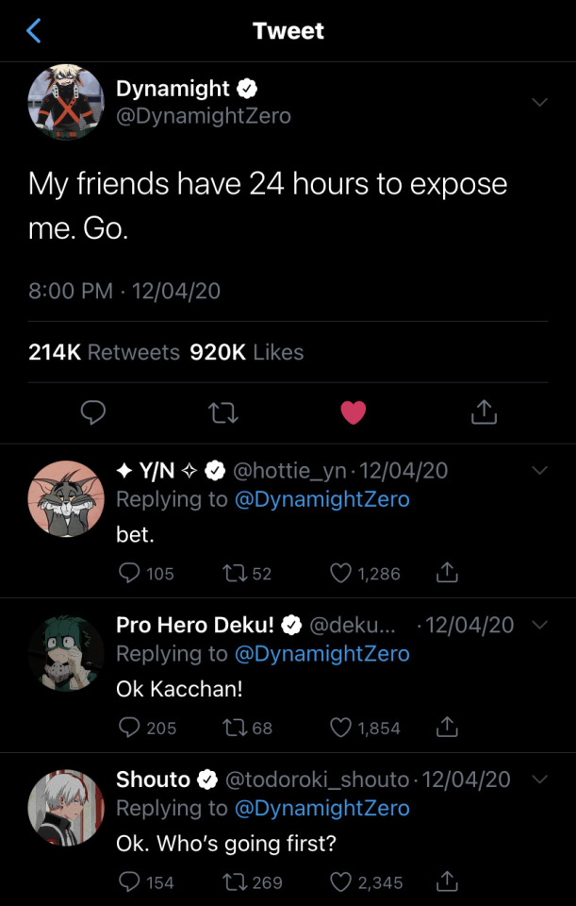This screenshot has width=576, height=906.
Task: Share Dynamight's main tweet
Action: pos(484,412)
